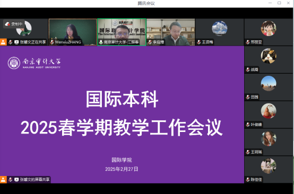The height and width of the screenshot is (194, 294).
Task: Click the 张馨文的屏幕共享 label on the shared screen
Action: coord(34,180)
